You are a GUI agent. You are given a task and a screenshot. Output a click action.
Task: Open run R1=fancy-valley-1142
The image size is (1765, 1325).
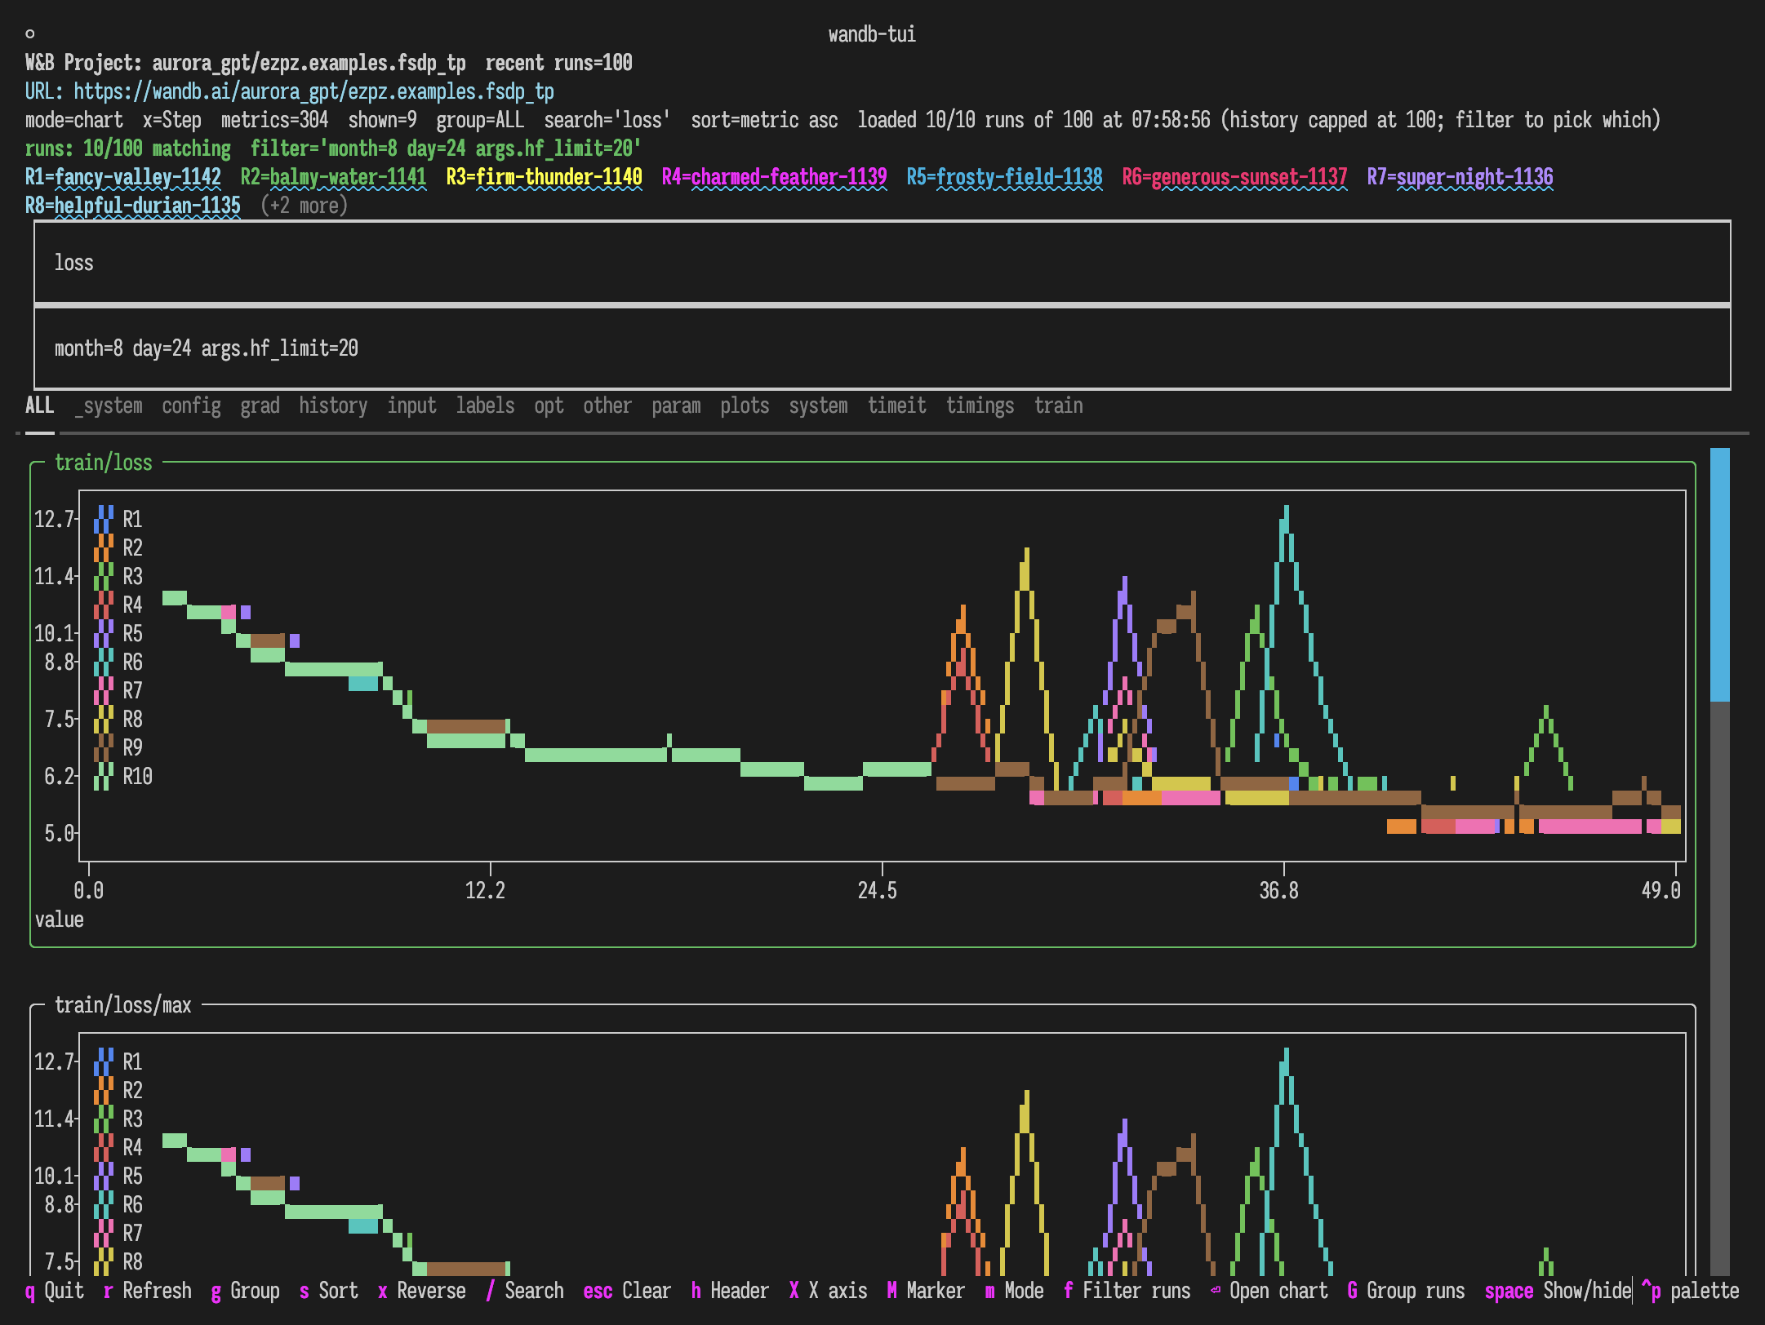[x=122, y=177]
